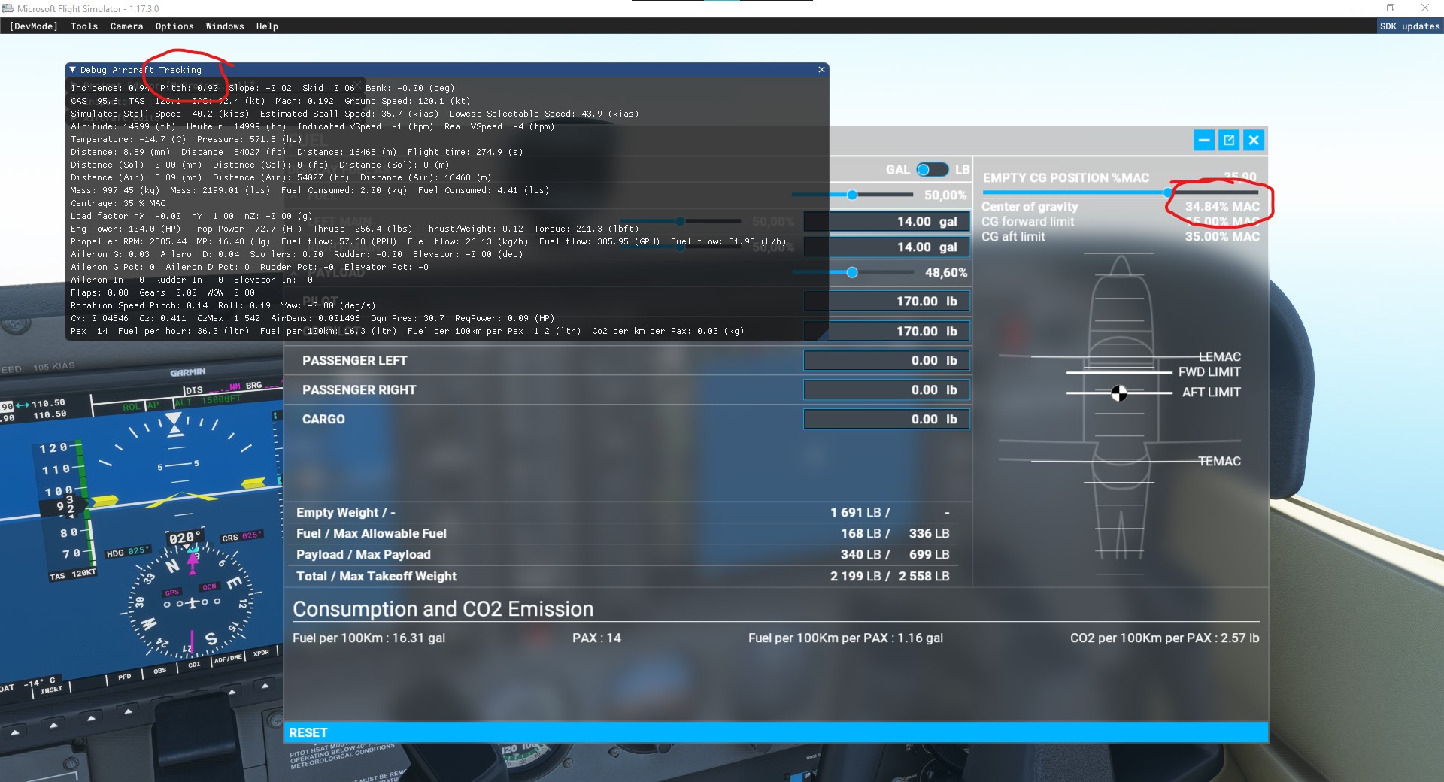The image size is (1444, 782).
Task: Click CO2 per 100Km per PAX value
Action: click(1164, 638)
